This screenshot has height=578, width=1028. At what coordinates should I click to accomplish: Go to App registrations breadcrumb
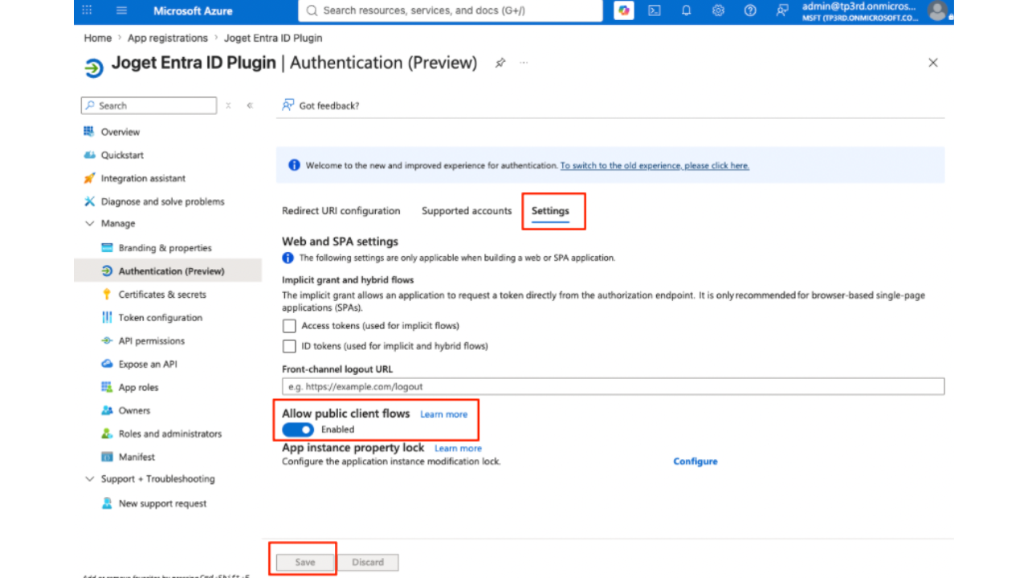click(168, 38)
